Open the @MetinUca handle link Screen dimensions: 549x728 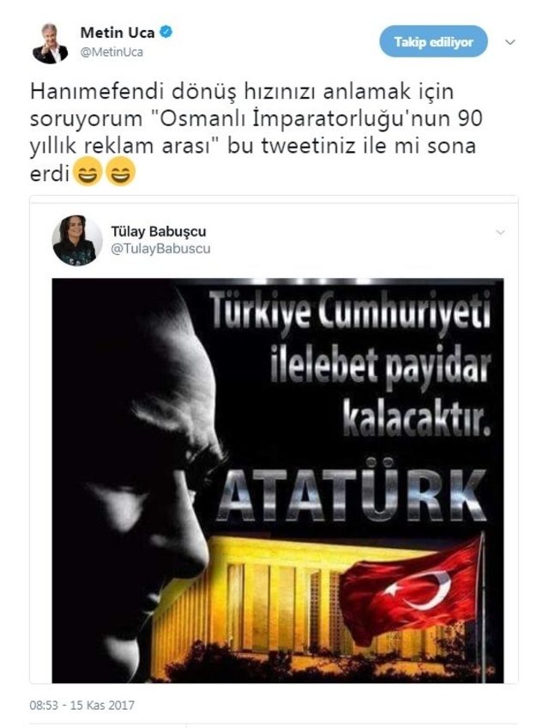112,52
